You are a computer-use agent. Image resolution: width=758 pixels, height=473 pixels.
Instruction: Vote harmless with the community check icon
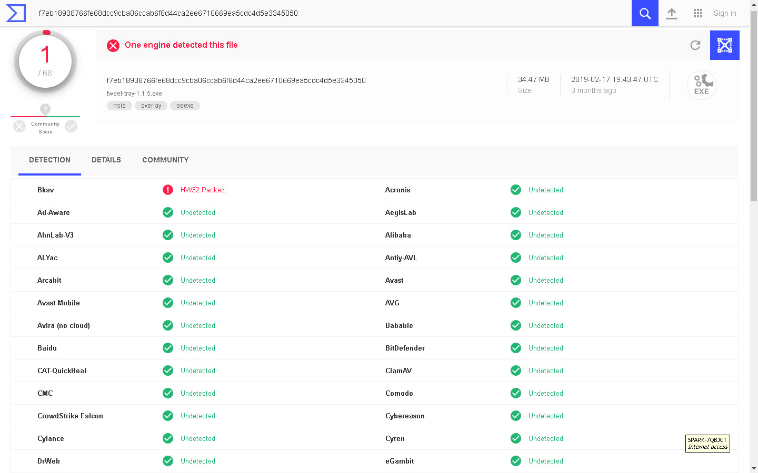(71, 126)
